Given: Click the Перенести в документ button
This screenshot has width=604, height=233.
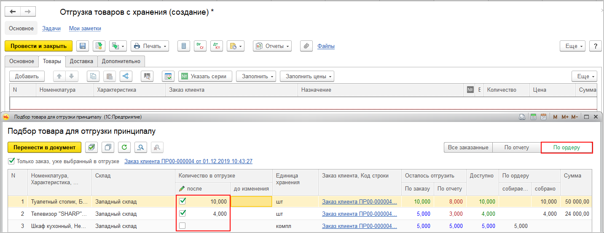Looking at the screenshot, I should [x=45, y=147].
